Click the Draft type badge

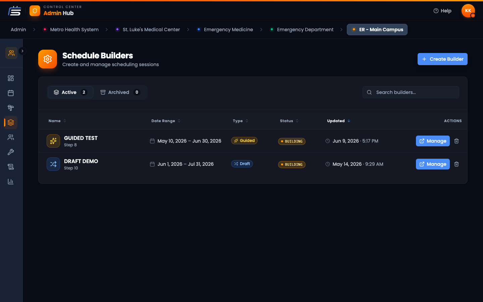(242, 164)
